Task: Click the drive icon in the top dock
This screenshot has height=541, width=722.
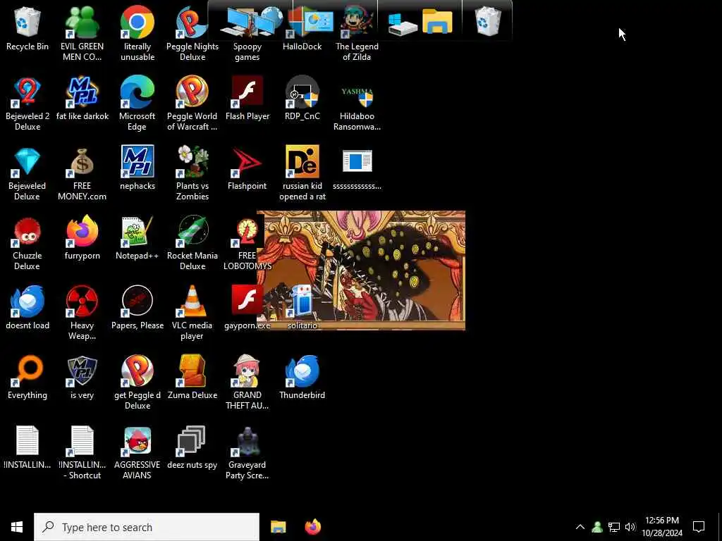Action: pos(402,23)
